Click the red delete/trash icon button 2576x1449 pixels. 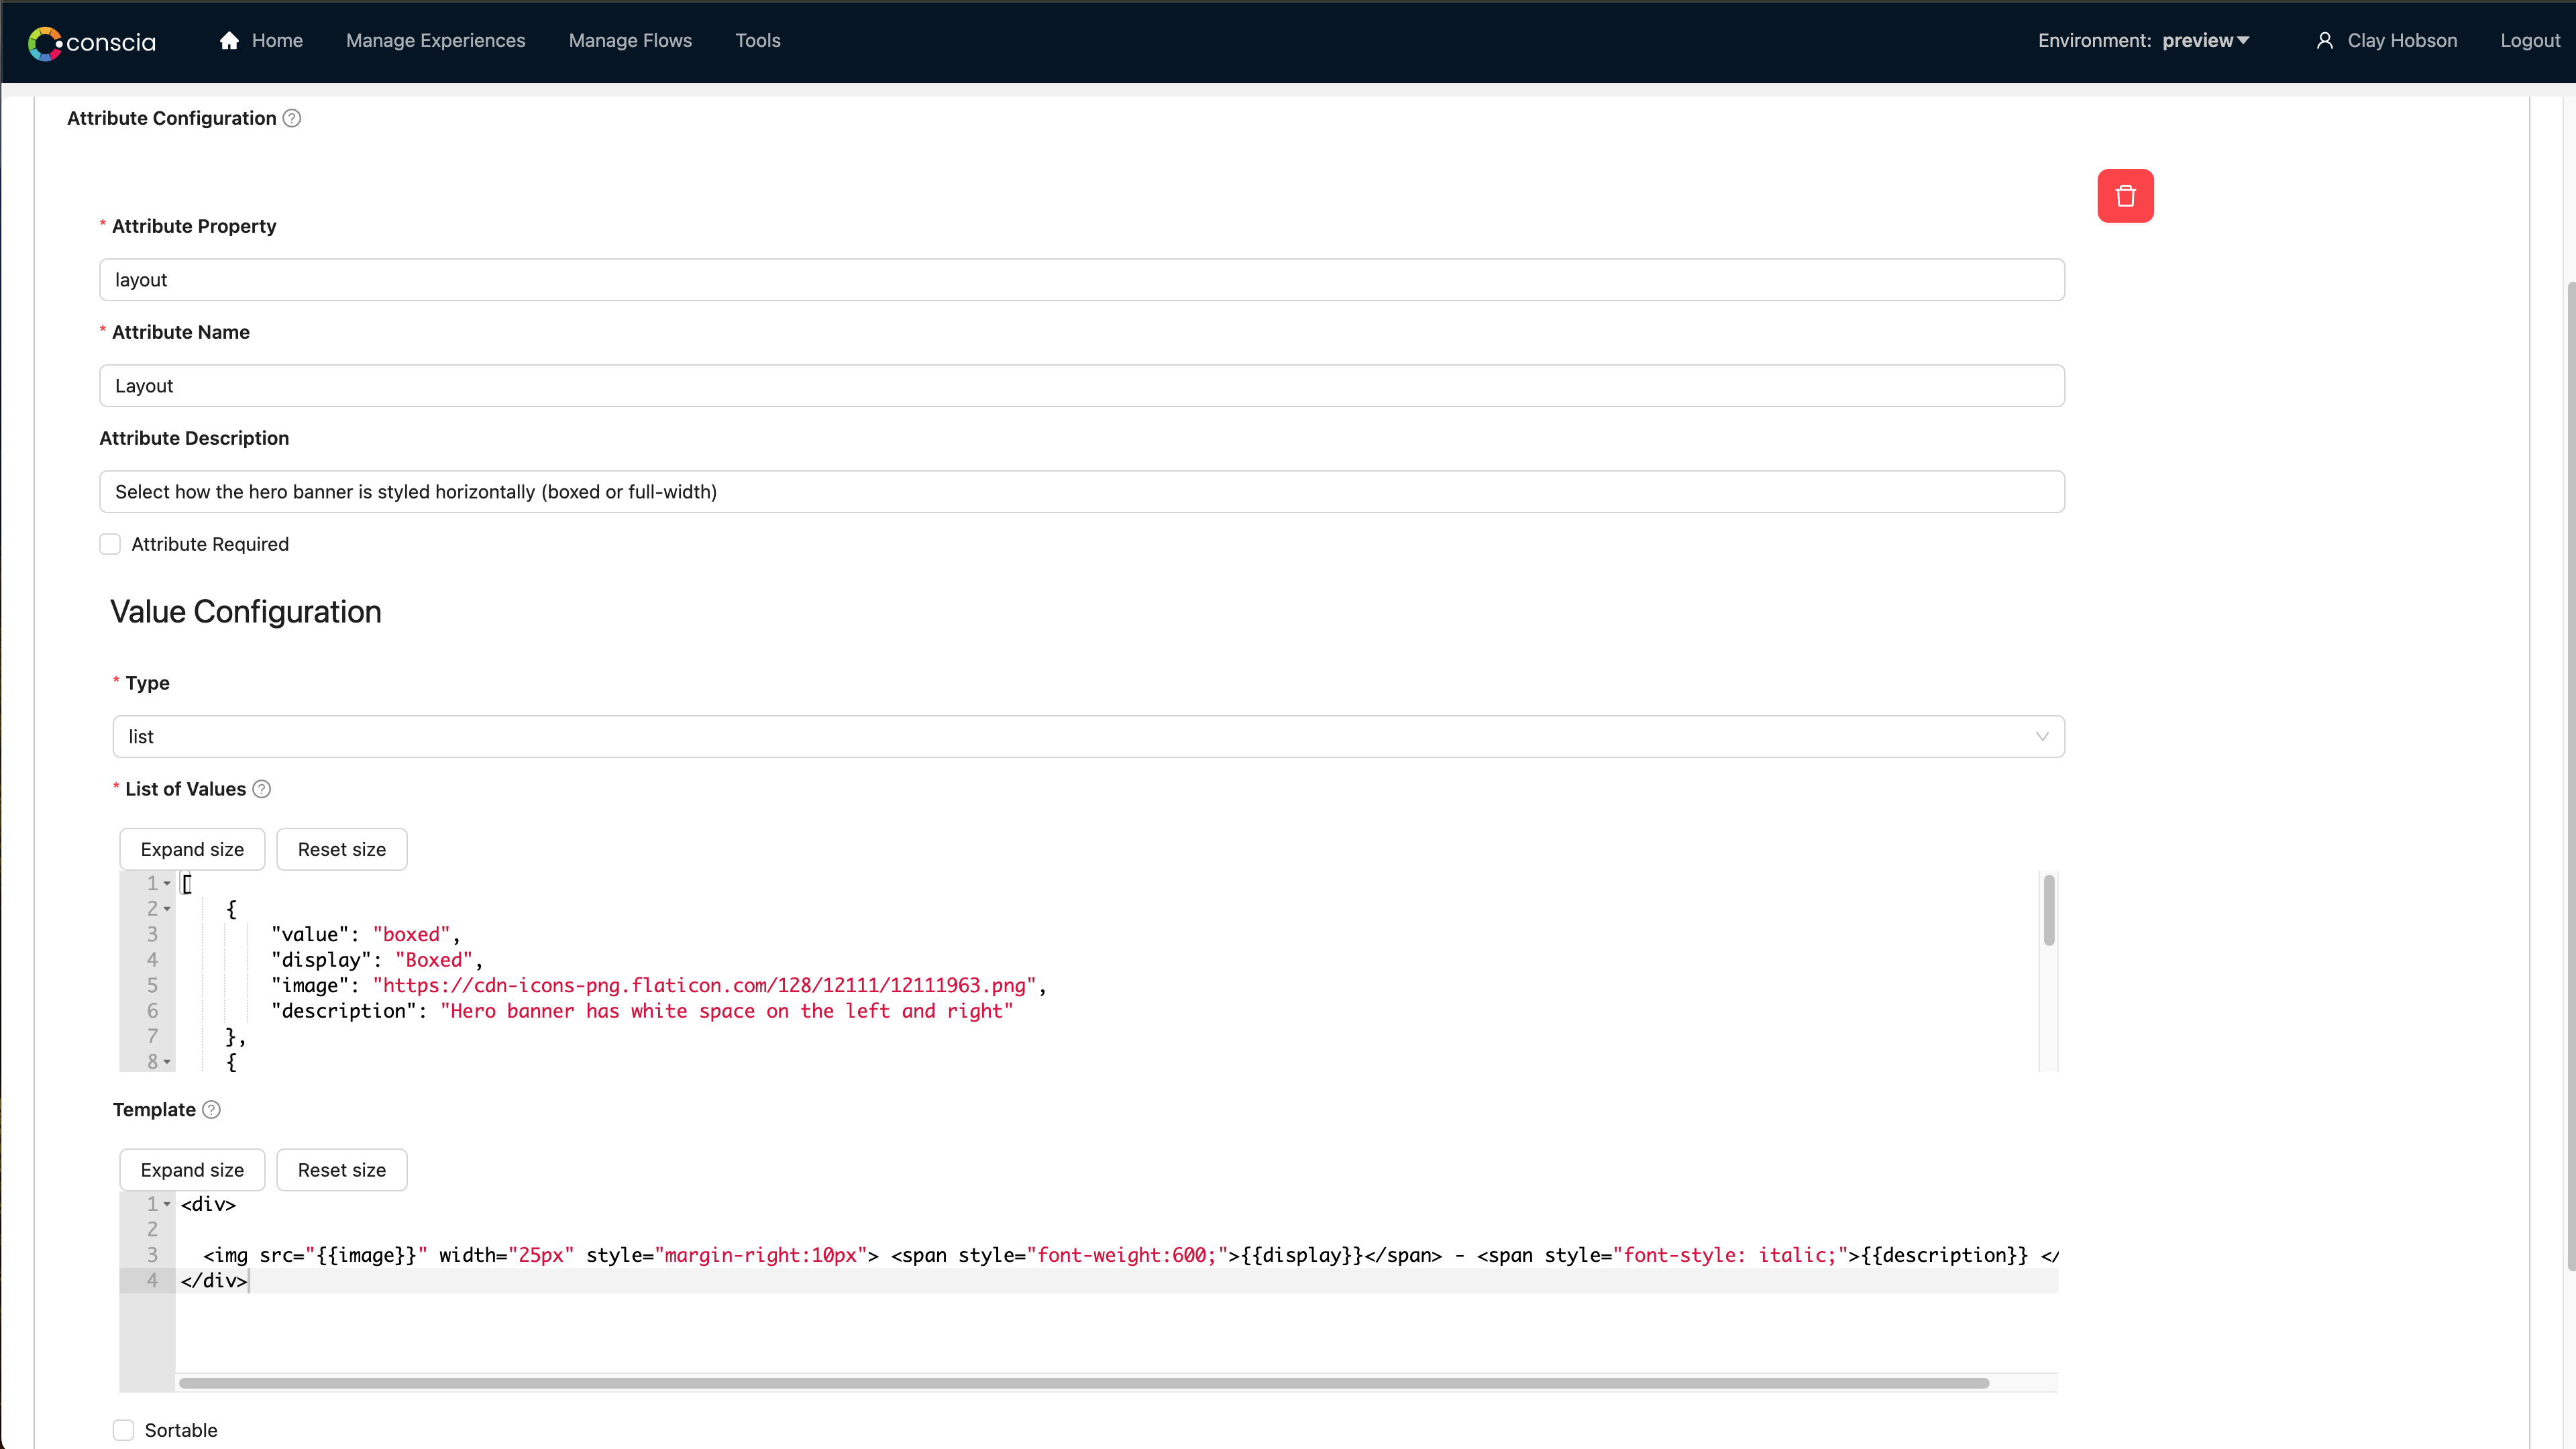pyautogui.click(x=2123, y=195)
